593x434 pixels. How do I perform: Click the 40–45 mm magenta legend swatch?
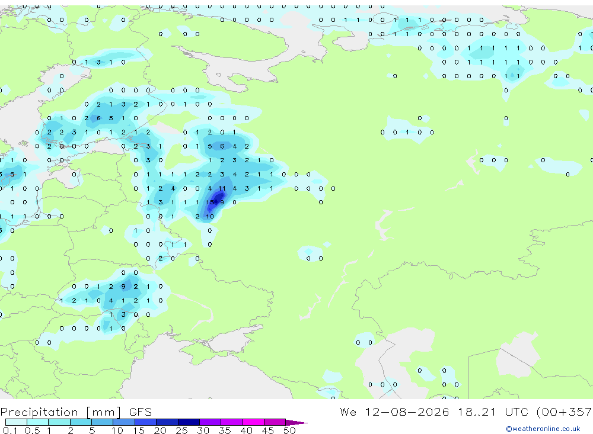tap(253, 422)
